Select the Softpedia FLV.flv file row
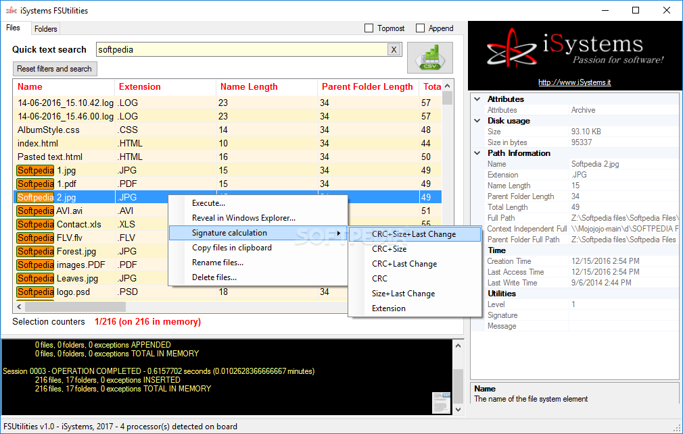Image resolution: width=683 pixels, height=434 pixels. 91,238
